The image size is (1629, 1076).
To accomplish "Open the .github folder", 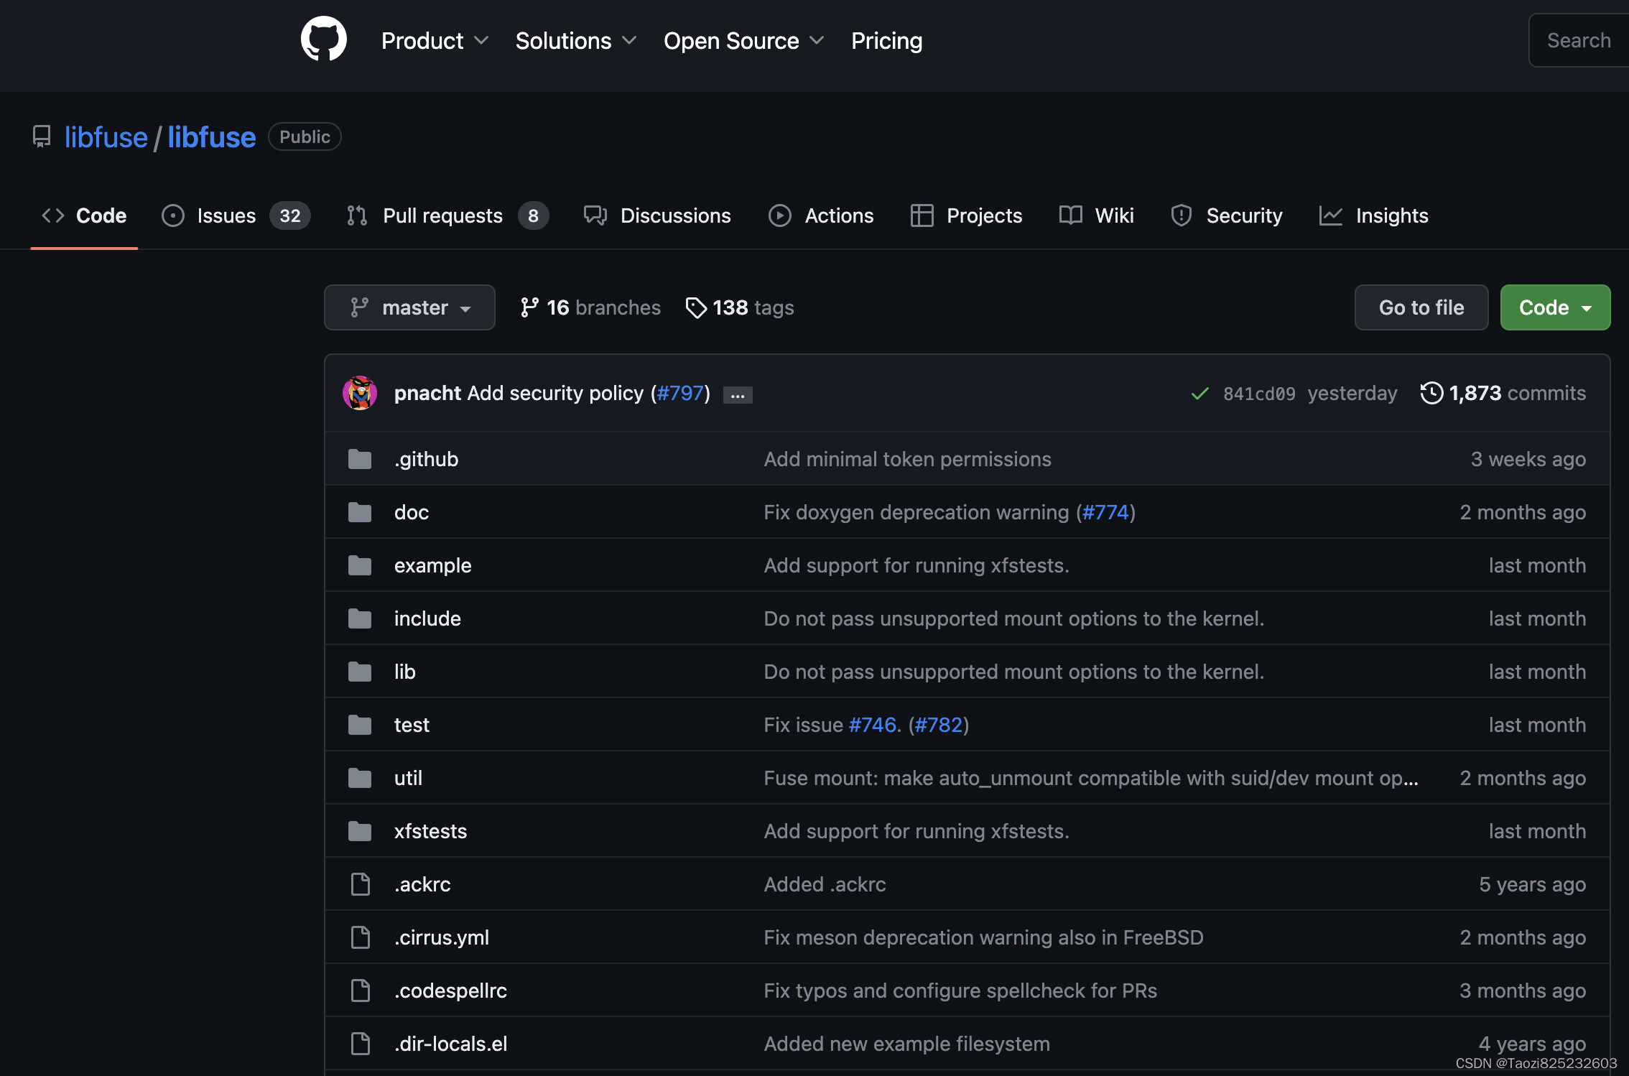I will pyautogui.click(x=426, y=459).
